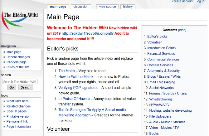Jump to Hosting, website developing
This screenshot has height=136, width=209.
tap(170, 110)
